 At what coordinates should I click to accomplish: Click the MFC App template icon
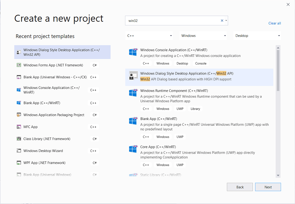[19, 127]
